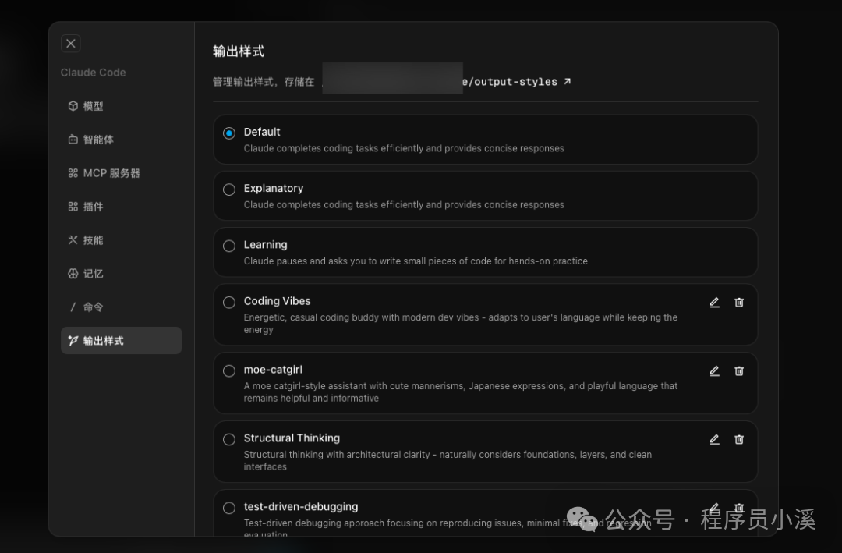
Task: Click the 管理输出样式，存储在 subtitle text
Action: [x=264, y=82]
